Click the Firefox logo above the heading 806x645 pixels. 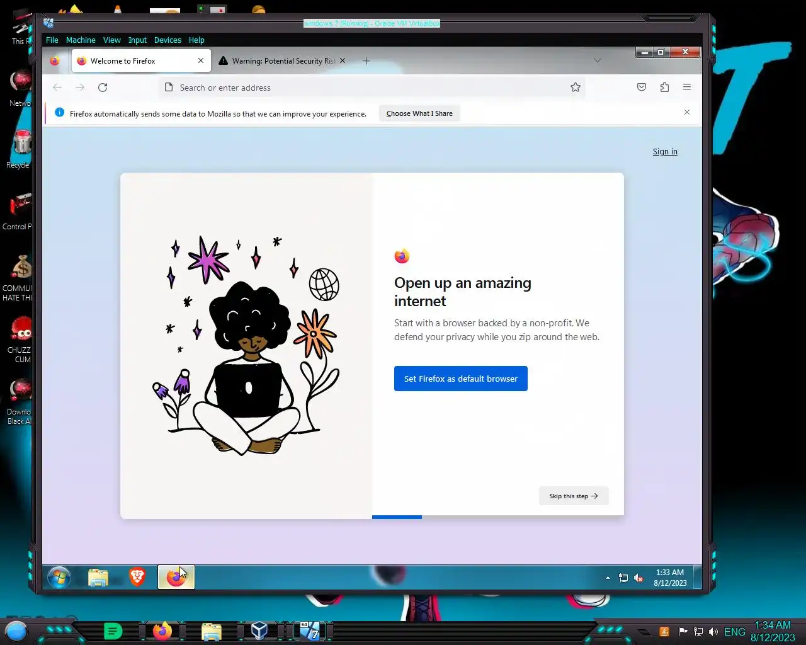tap(402, 256)
